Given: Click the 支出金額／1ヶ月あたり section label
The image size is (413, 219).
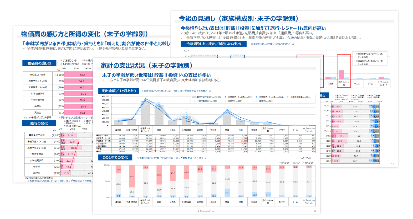Looking at the screenshot, I should pos(119,91).
